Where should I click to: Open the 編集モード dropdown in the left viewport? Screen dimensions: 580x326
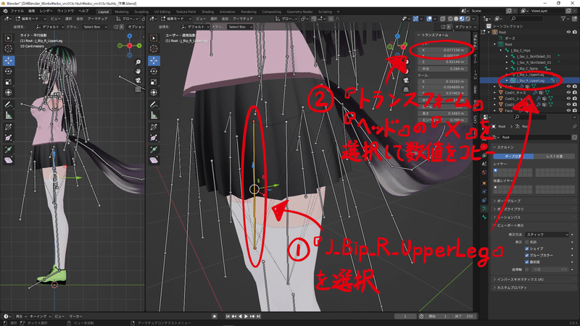pos(30,19)
